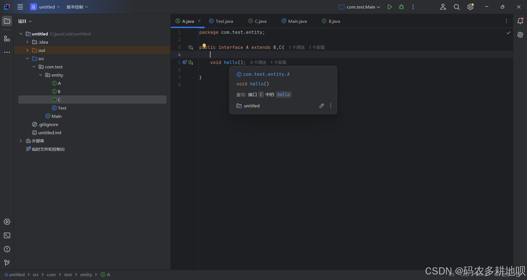
Task: Collapse the entity package
Action: pos(41,75)
